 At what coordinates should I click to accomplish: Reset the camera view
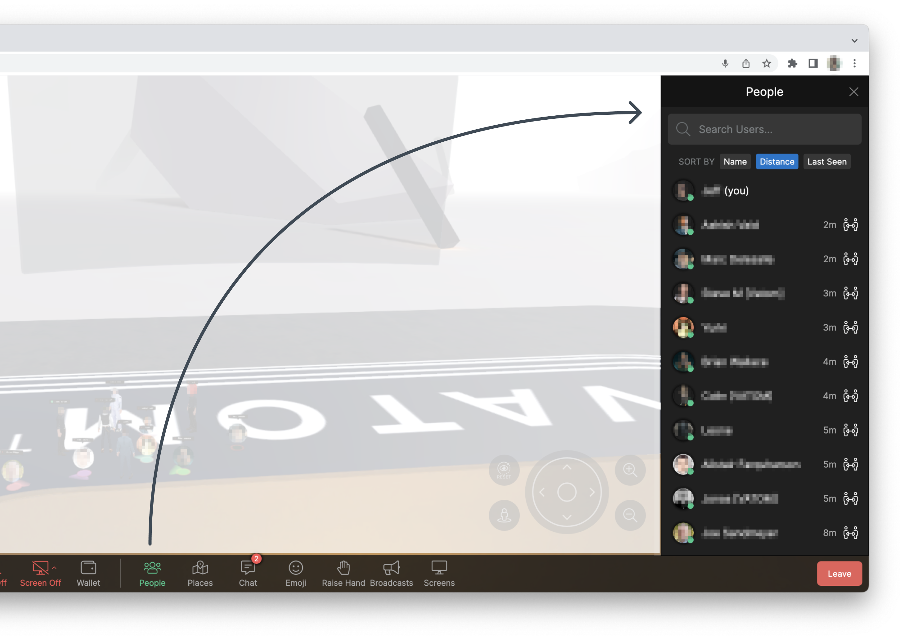click(504, 470)
